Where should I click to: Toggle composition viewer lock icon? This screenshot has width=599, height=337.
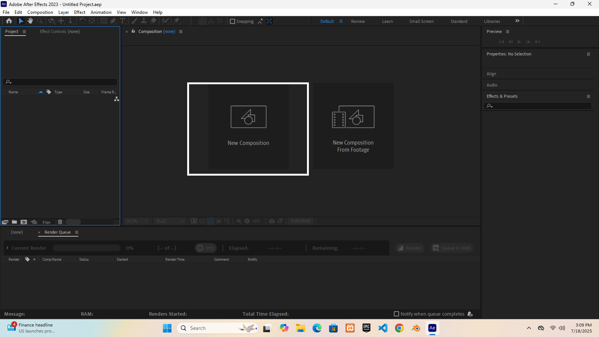pos(133,31)
